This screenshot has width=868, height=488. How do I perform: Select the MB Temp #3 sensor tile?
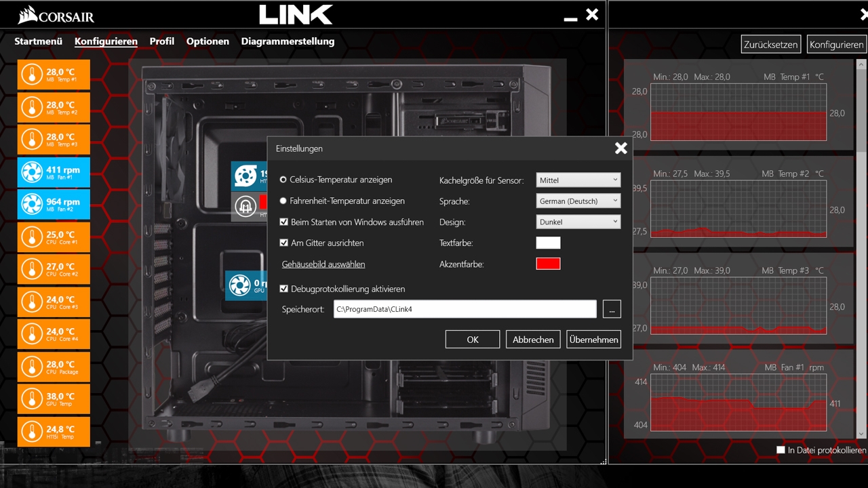(x=54, y=139)
